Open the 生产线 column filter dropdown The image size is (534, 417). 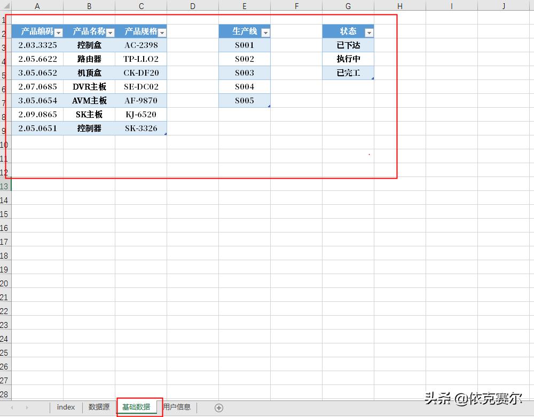[265, 31]
